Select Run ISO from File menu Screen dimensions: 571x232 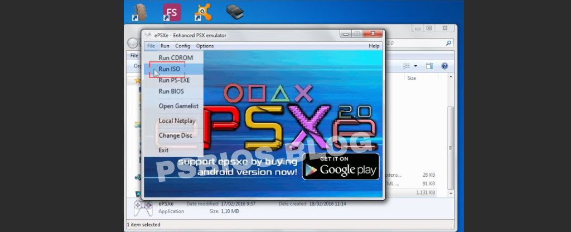169,69
